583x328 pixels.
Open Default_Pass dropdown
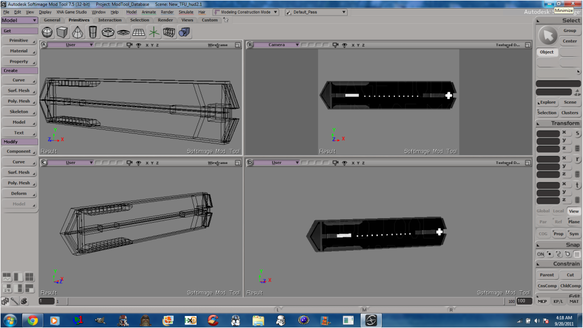pos(316,13)
